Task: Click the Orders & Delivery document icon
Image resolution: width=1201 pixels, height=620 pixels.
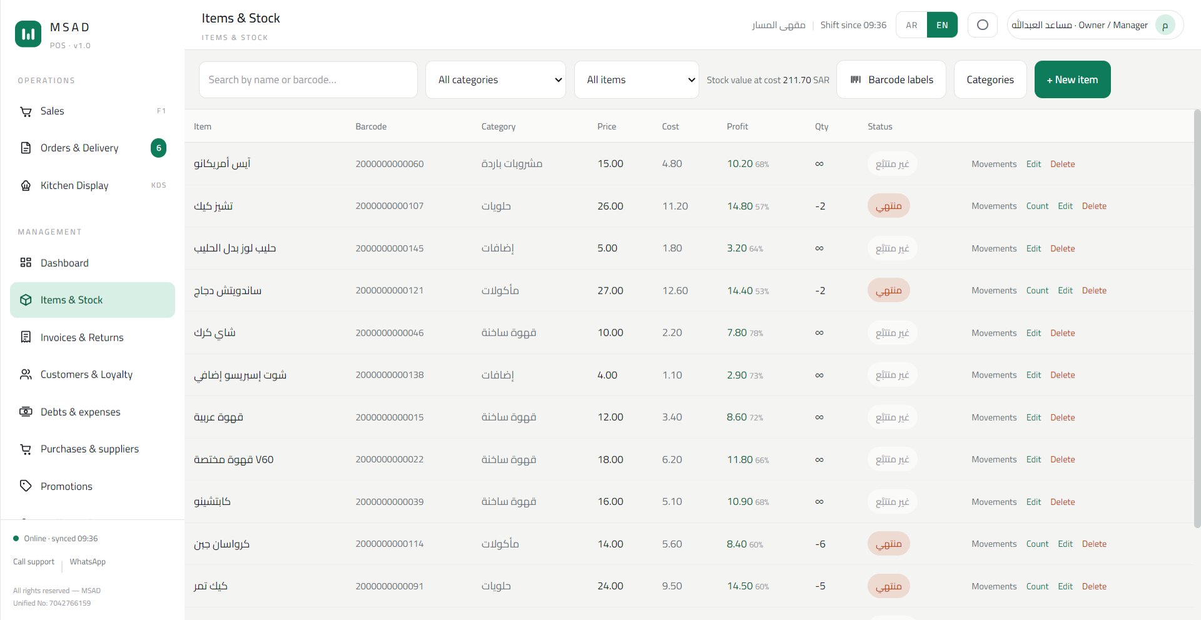Action: (x=26, y=148)
